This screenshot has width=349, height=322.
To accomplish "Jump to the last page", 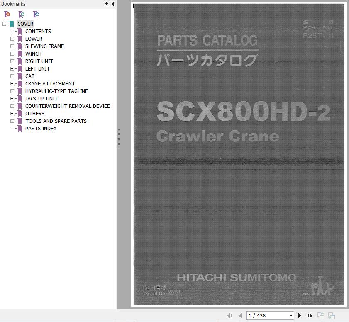I will pos(310,315).
